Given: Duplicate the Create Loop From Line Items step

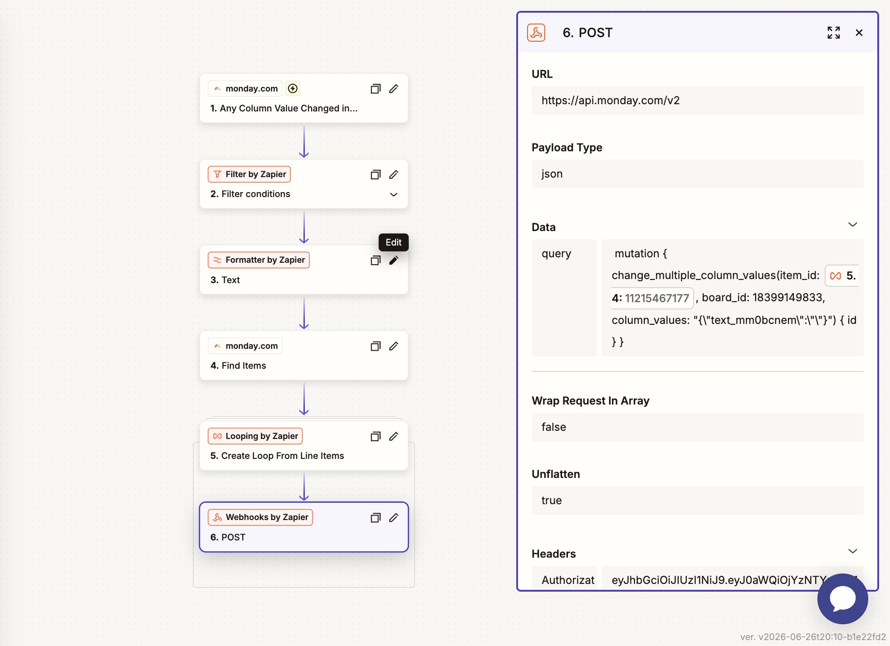Looking at the screenshot, I should click(375, 436).
